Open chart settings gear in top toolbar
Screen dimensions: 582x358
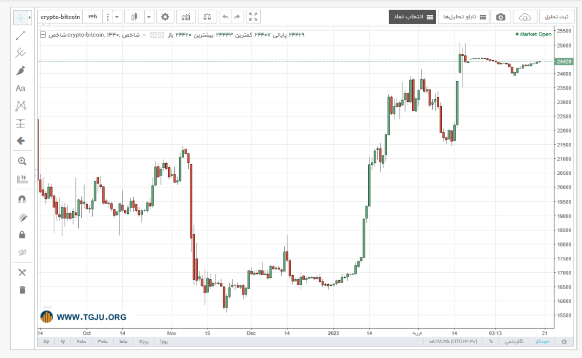click(165, 17)
